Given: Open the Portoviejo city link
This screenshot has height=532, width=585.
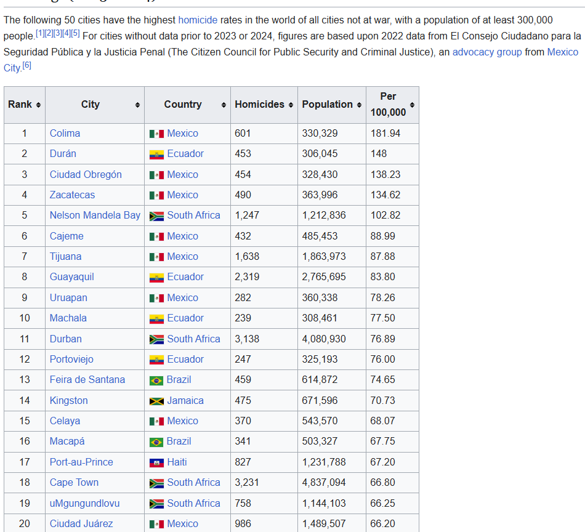Looking at the screenshot, I should coord(71,359).
